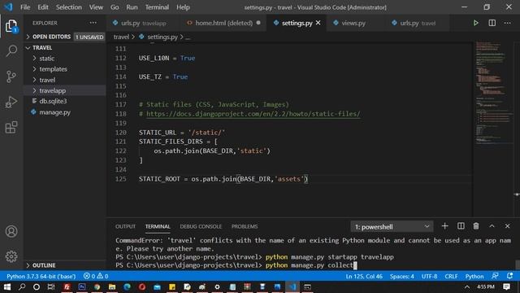Open Task View on the taskbar
Viewport: 520px width, 293px height.
[51, 286]
